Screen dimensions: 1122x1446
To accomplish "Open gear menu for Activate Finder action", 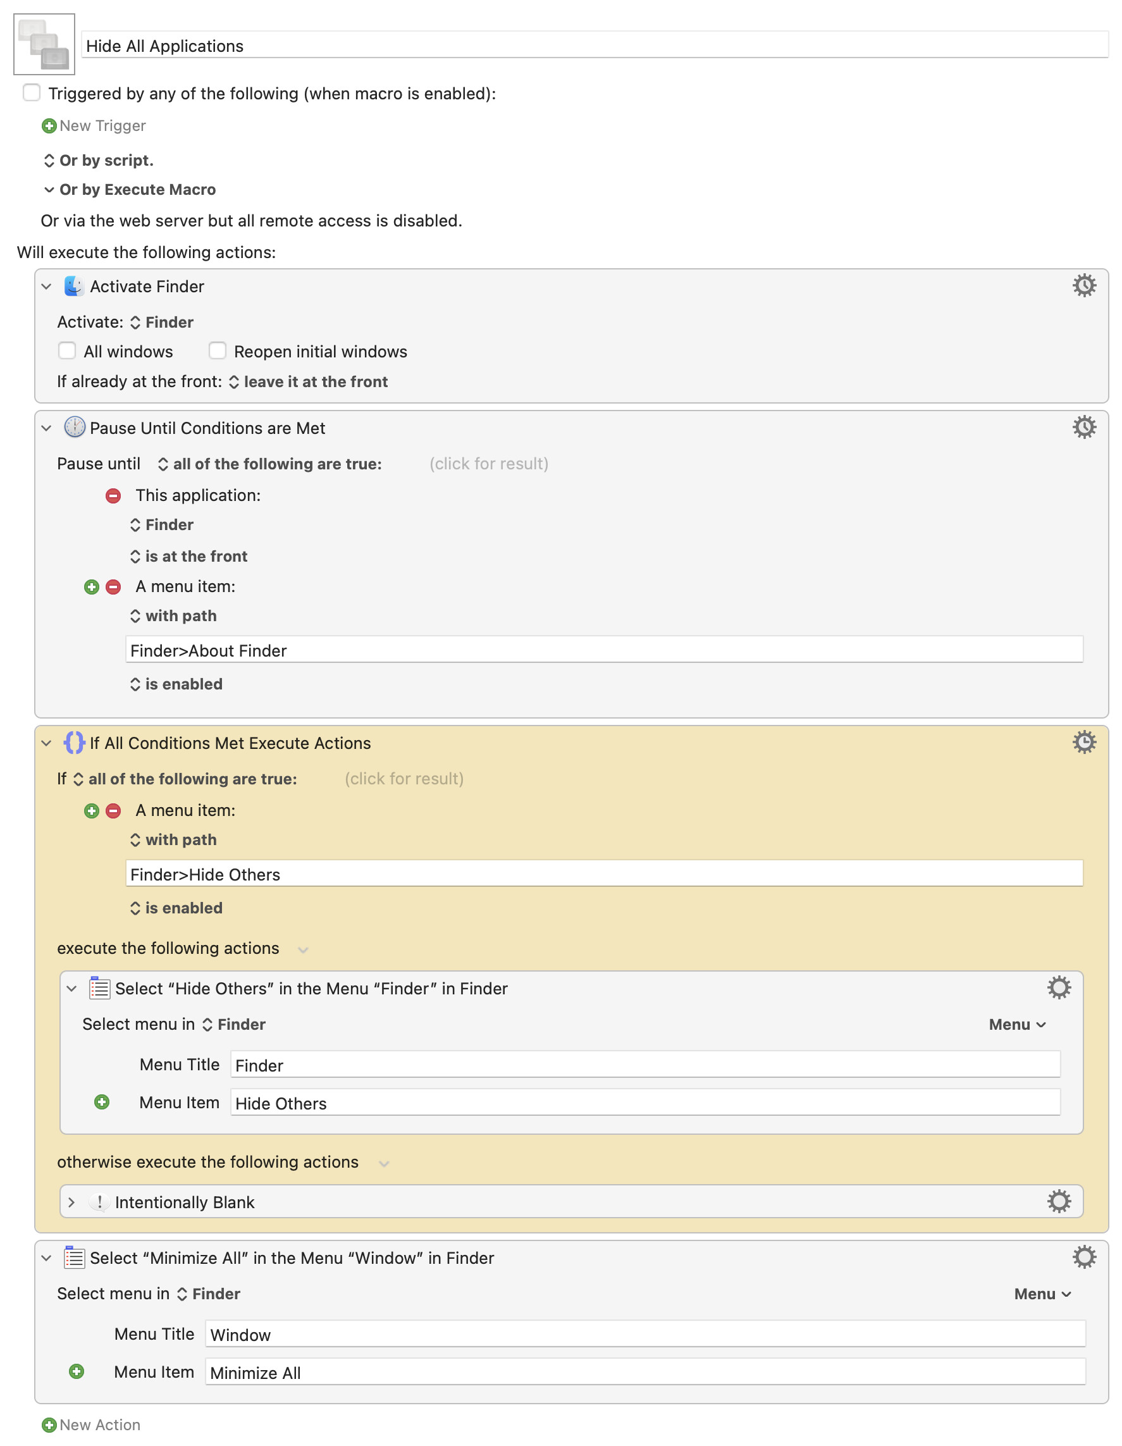I will pos(1083,286).
